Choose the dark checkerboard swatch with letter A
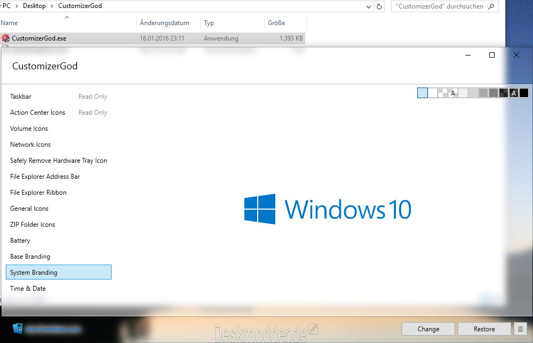533x343 pixels. [x=514, y=93]
